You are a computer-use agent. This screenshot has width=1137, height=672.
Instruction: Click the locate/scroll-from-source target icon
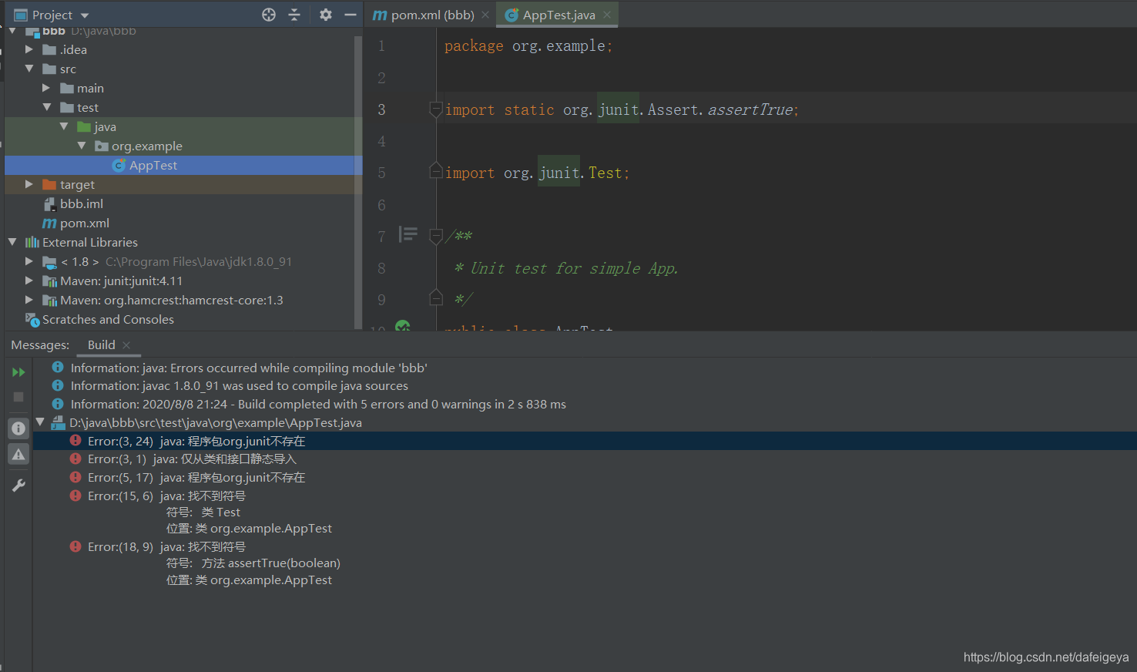269,15
